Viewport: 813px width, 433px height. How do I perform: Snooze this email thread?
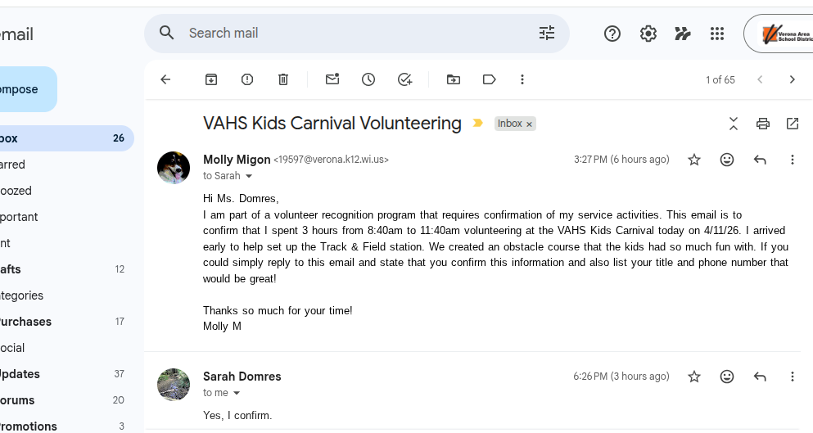tap(368, 79)
